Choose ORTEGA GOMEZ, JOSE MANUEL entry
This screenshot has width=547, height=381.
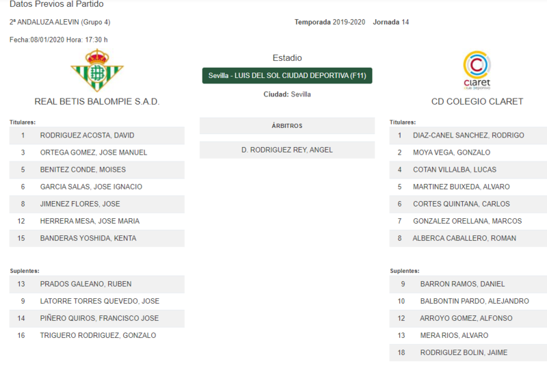click(x=97, y=153)
